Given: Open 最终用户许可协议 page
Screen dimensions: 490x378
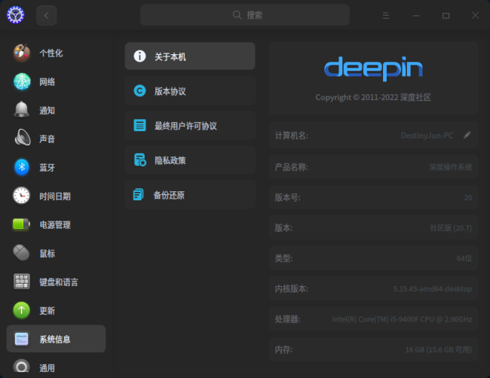Looking at the screenshot, I should pyautogui.click(x=190, y=125).
